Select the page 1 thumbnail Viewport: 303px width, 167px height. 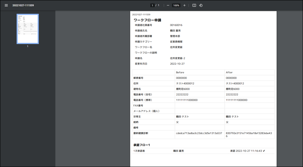28,29
